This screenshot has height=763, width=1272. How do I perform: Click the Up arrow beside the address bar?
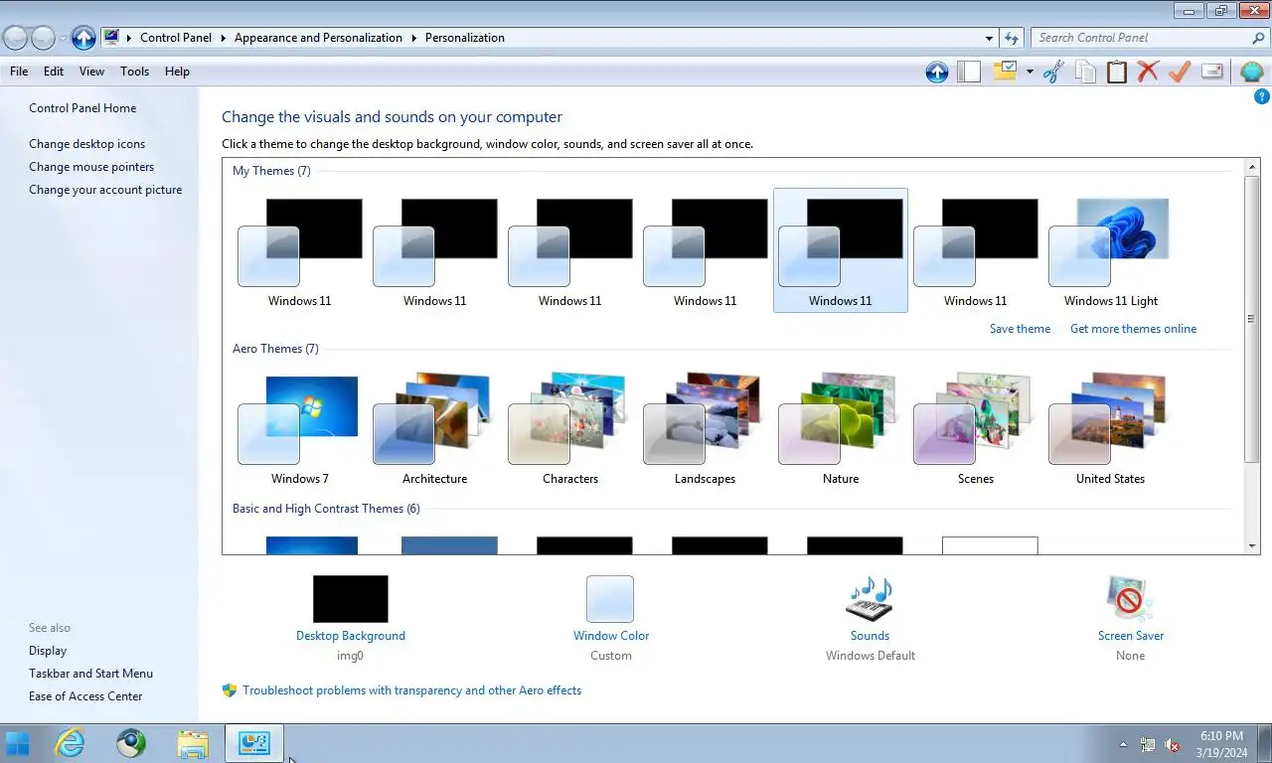(83, 38)
